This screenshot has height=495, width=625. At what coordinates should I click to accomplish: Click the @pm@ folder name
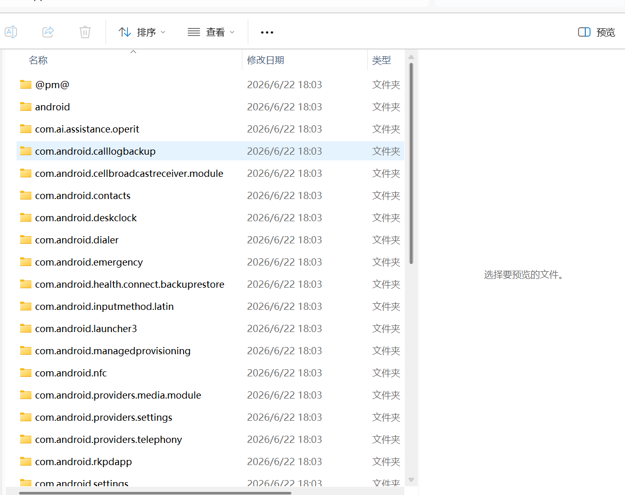(x=52, y=85)
